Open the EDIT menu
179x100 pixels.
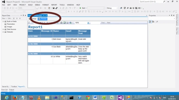(9, 5)
